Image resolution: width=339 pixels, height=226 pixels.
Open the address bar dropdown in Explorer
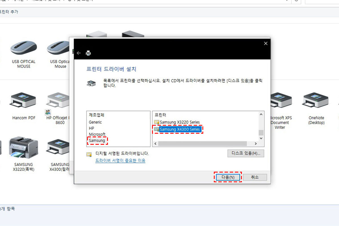click(287, 1)
